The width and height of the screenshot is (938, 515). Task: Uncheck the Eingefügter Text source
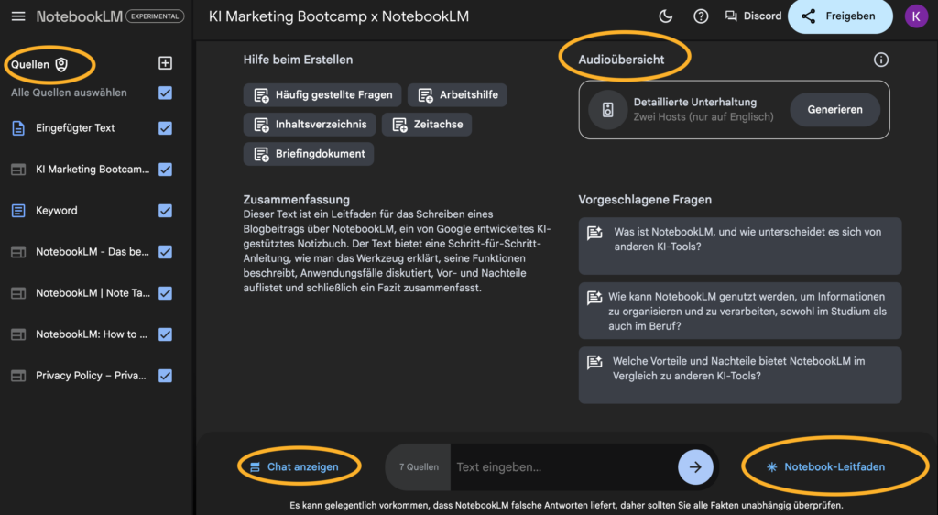pos(165,128)
